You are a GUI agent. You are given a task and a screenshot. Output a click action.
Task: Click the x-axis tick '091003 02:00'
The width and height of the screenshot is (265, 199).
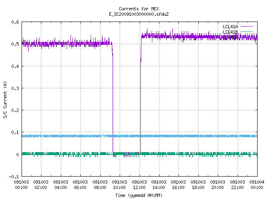tap(41, 184)
